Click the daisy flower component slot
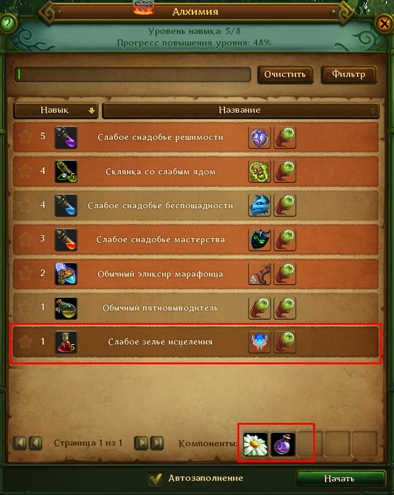394x495 pixels. point(255,444)
